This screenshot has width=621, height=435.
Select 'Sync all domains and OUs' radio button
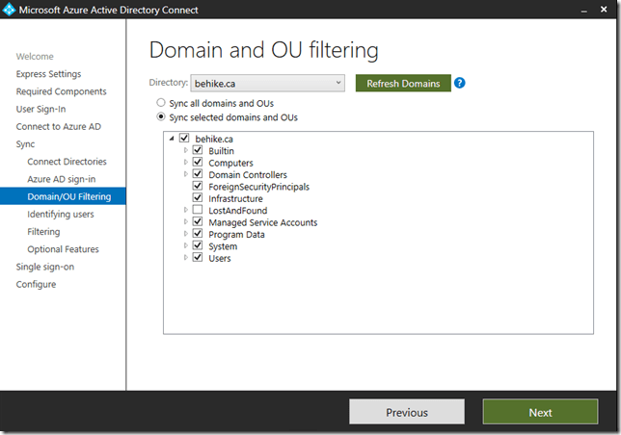tap(161, 102)
